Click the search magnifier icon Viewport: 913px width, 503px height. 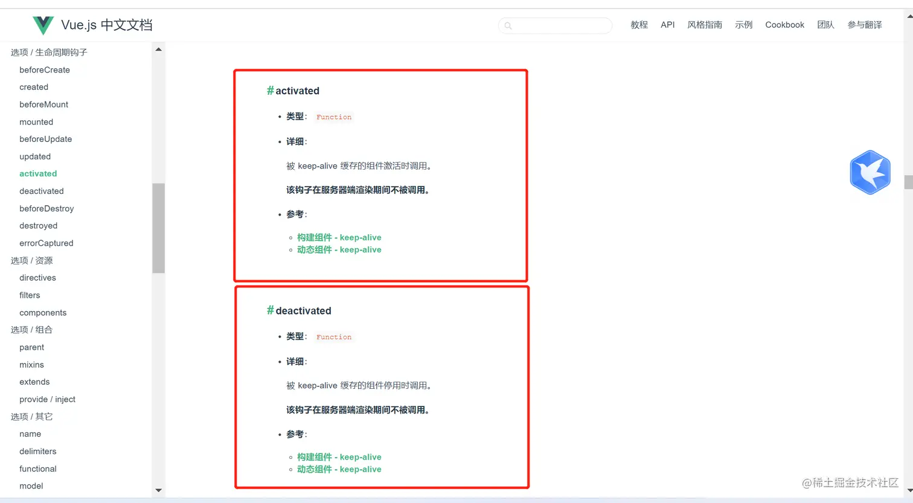(x=508, y=25)
